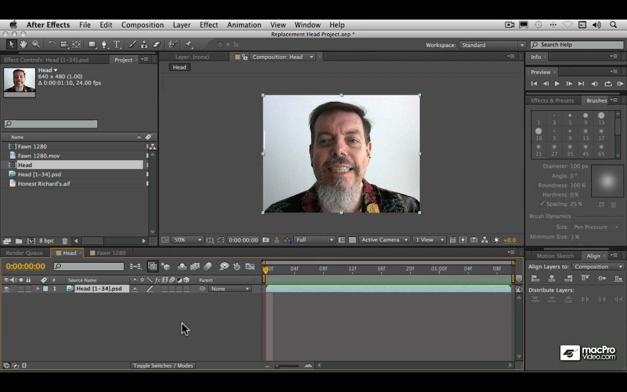Select the Pen tool
This screenshot has height=392, width=627.
(x=104, y=45)
